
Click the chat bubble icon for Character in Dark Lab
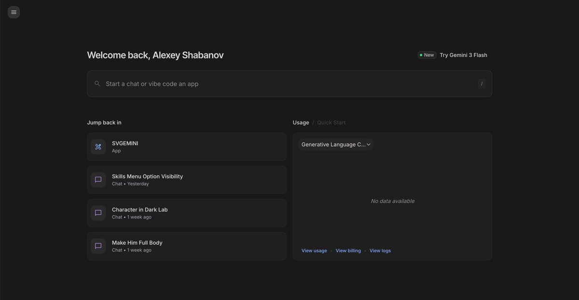[x=98, y=212]
